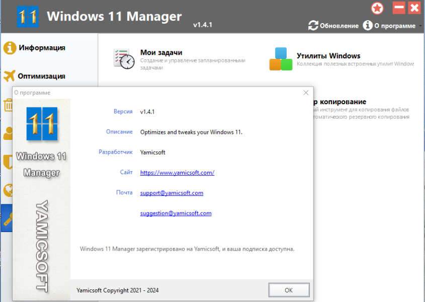This screenshot has width=425, height=302.
Task: Click the trash bin cleaner sidebar icon
Action: click(x=8, y=105)
